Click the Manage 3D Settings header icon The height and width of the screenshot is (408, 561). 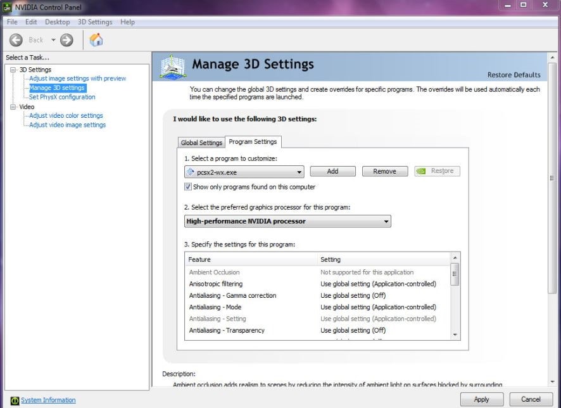coord(173,67)
